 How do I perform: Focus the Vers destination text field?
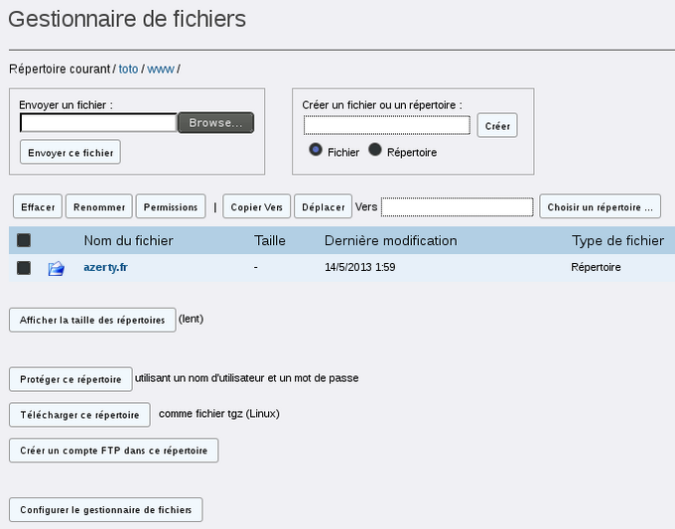(458, 207)
